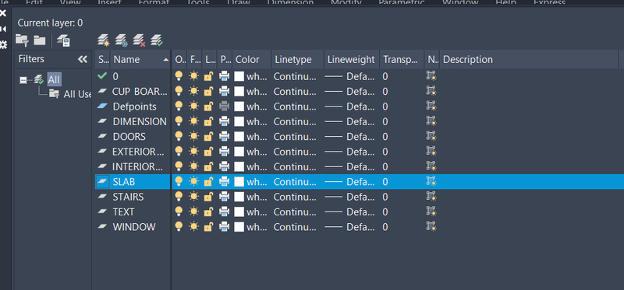The height and width of the screenshot is (290, 624).
Task: Click the Defpoints layer status icon
Action: pyautogui.click(x=103, y=107)
